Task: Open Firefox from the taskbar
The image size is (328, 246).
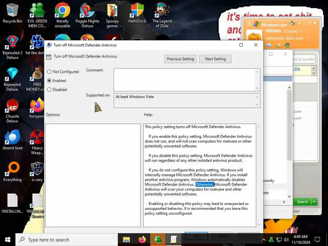Action: tap(142, 240)
